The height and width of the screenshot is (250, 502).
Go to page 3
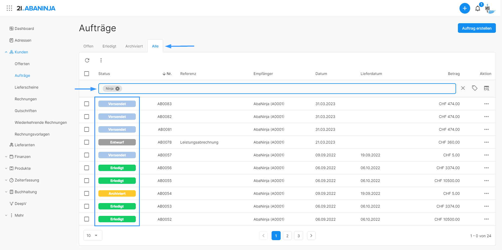(299, 236)
